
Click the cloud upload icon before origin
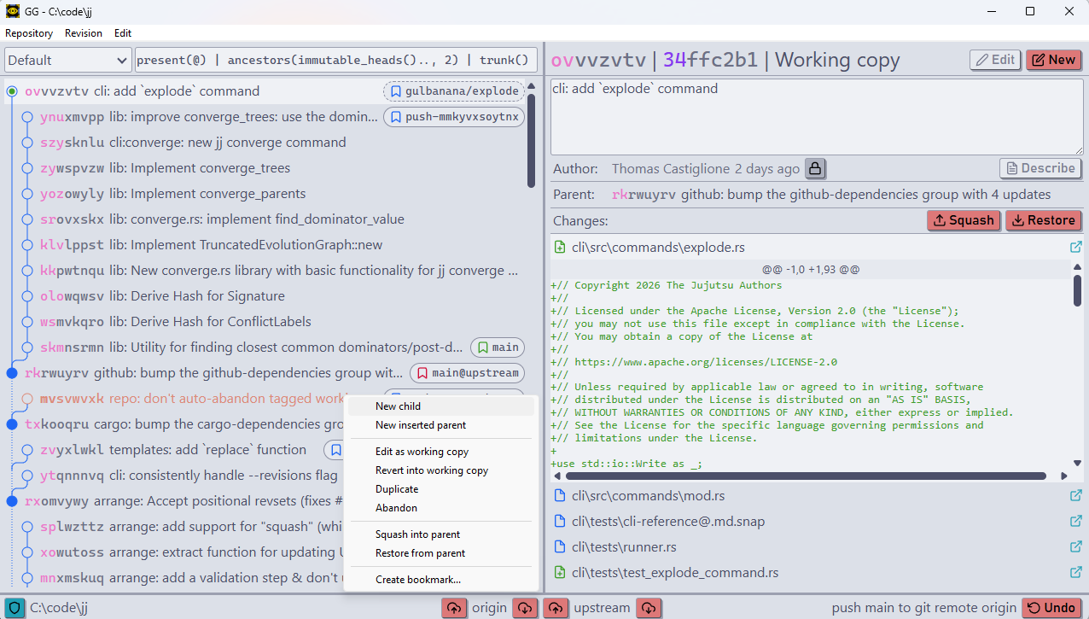pos(454,608)
